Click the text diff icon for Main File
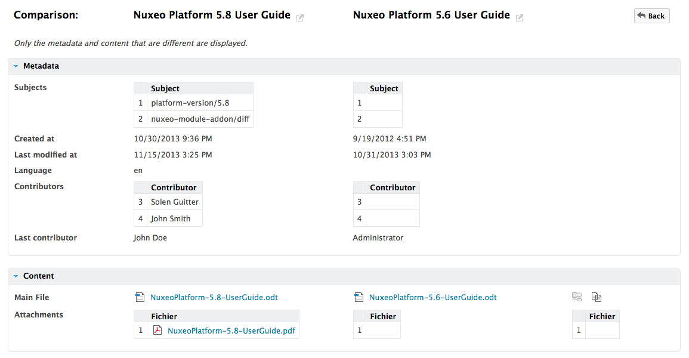The image size is (689, 358). pyautogui.click(x=577, y=297)
